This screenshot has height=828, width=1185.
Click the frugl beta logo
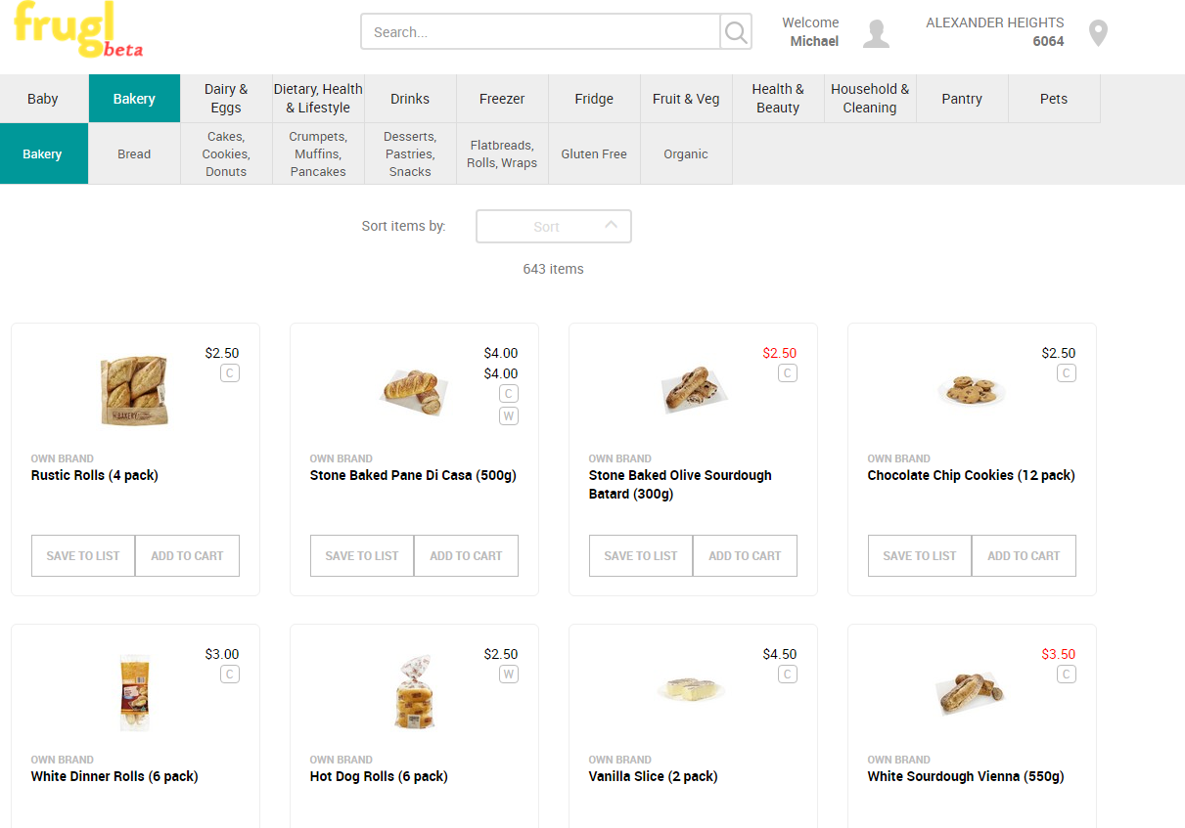tap(78, 29)
